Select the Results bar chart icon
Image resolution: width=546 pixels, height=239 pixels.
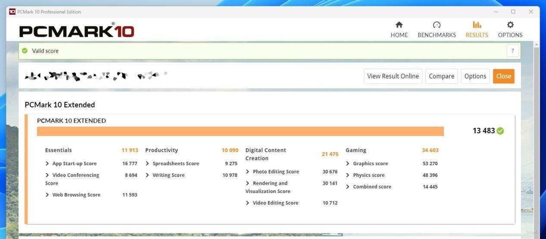click(477, 25)
